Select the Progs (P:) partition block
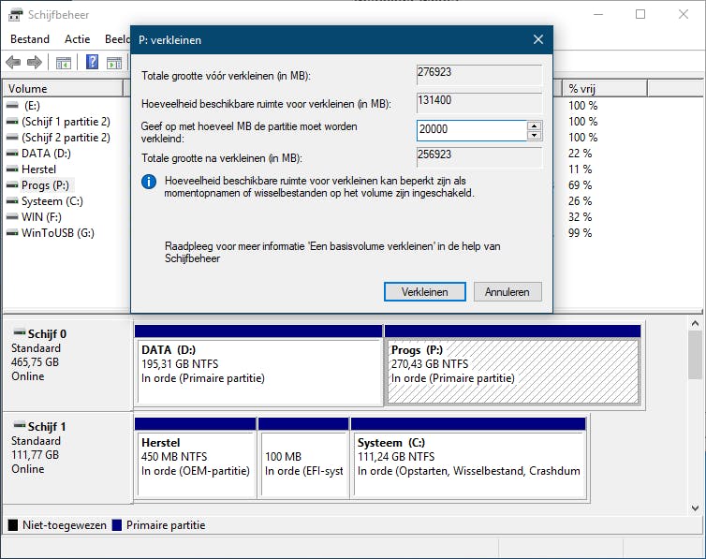 (x=513, y=365)
